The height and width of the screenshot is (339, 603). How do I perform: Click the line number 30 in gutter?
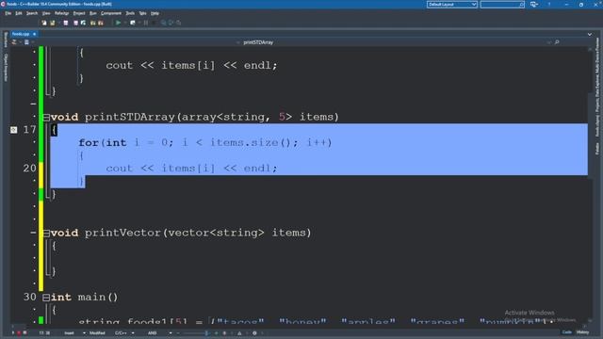(29, 298)
